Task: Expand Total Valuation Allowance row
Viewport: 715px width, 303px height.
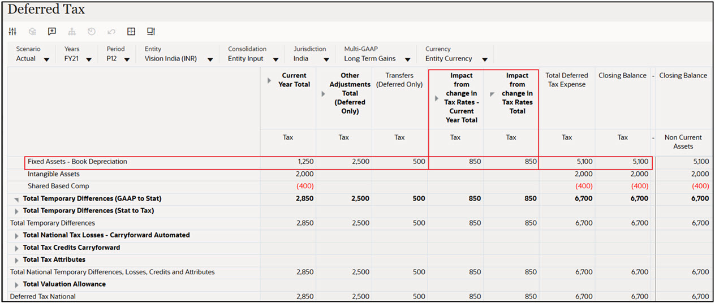Action: [x=16, y=285]
